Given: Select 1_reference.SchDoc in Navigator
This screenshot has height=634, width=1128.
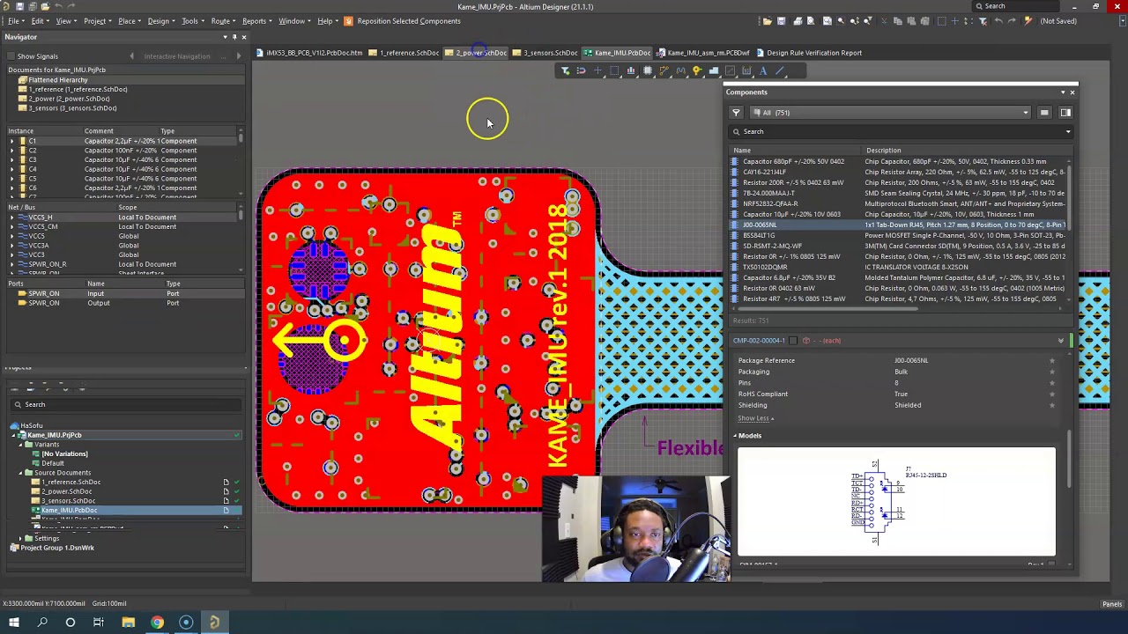Looking at the screenshot, I should pos(78,89).
